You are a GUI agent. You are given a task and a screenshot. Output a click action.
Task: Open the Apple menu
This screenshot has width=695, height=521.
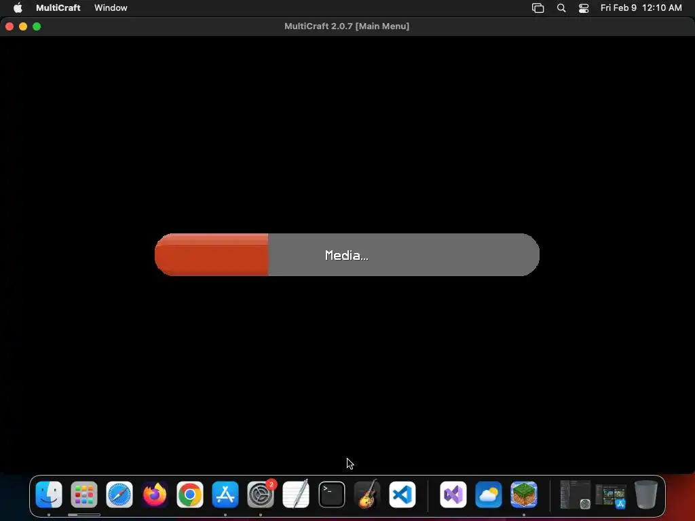pyautogui.click(x=18, y=7)
